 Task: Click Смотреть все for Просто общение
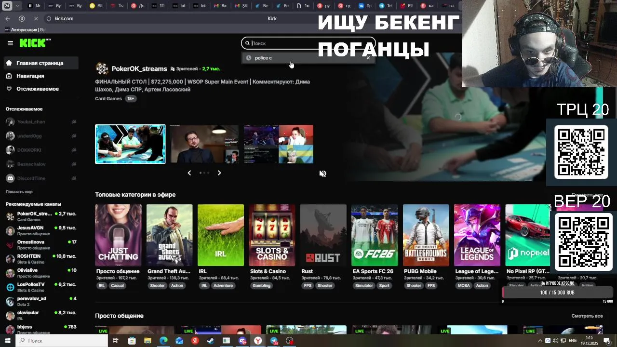pos(587,316)
